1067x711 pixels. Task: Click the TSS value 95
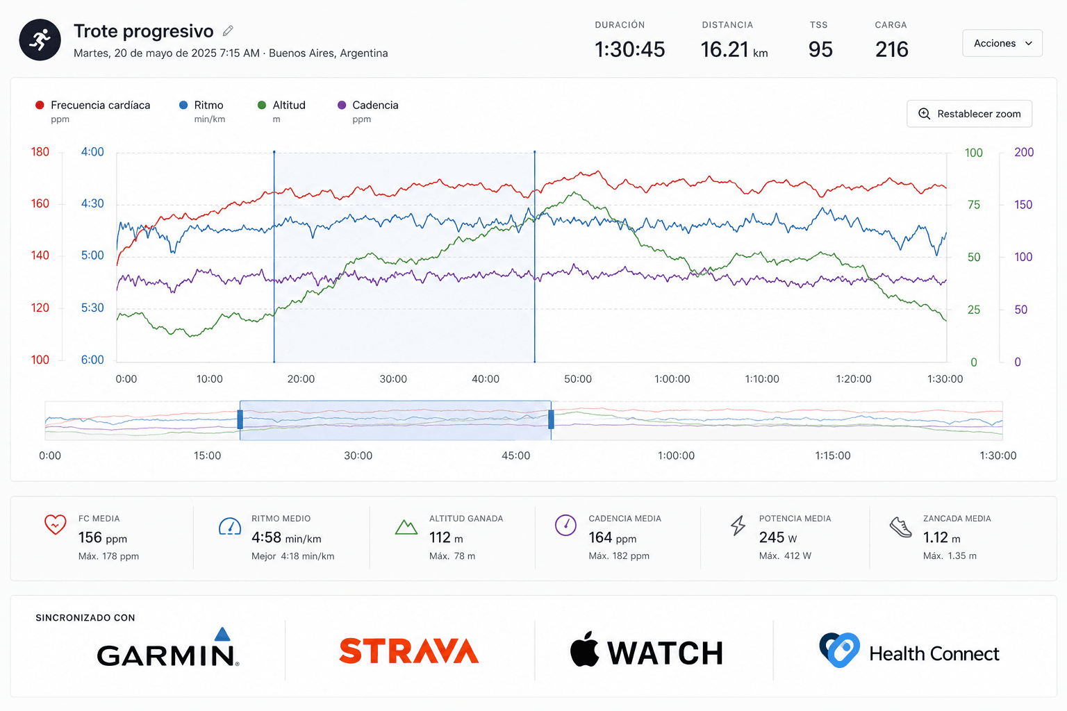pos(820,49)
